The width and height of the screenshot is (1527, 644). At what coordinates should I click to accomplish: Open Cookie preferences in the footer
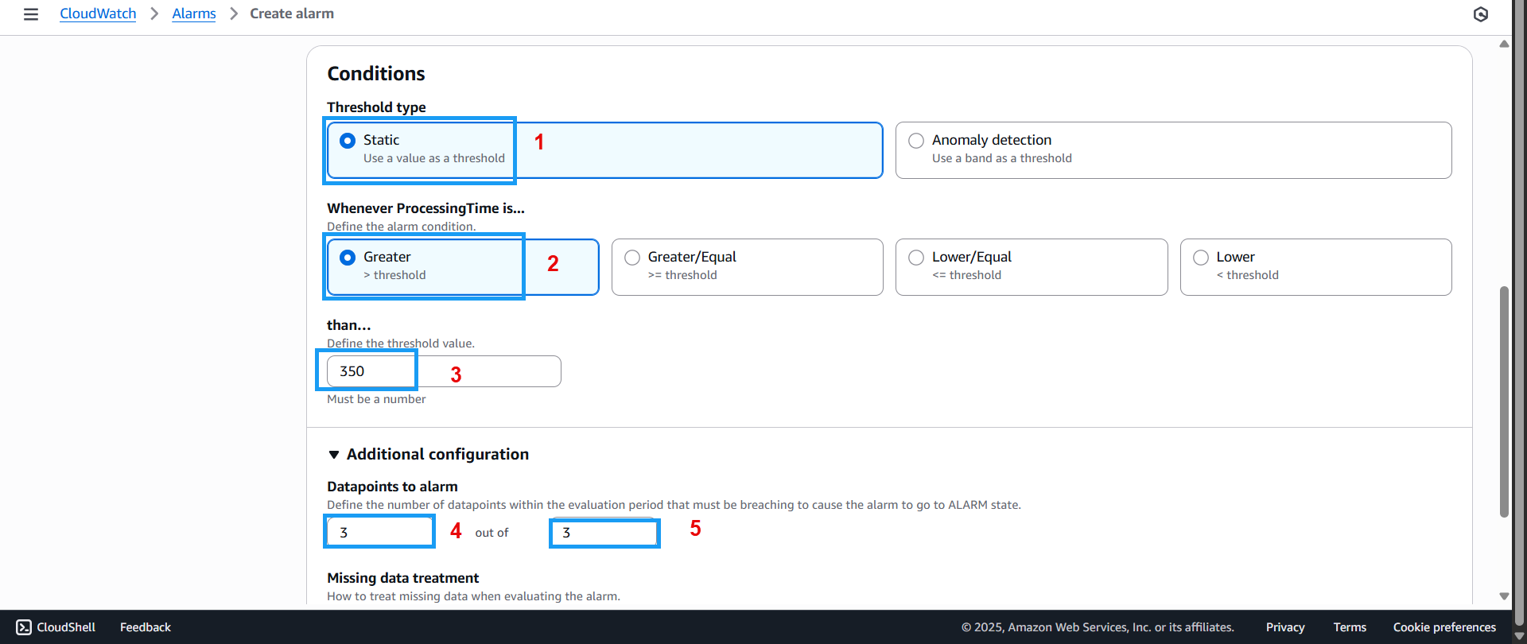[x=1443, y=627]
